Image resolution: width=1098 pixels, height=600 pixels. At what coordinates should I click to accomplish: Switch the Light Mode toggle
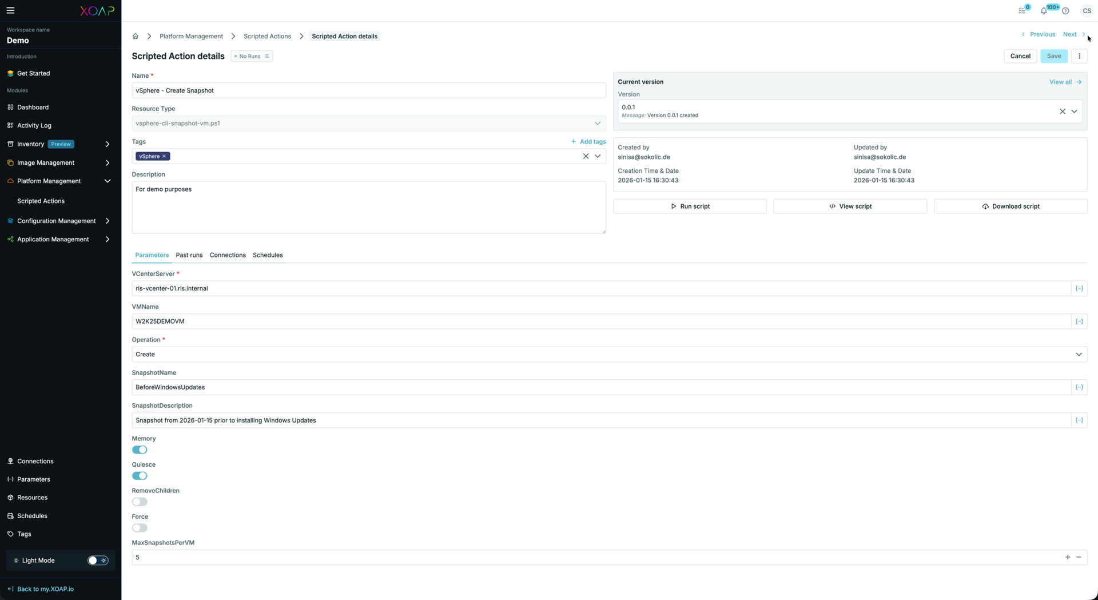point(98,561)
